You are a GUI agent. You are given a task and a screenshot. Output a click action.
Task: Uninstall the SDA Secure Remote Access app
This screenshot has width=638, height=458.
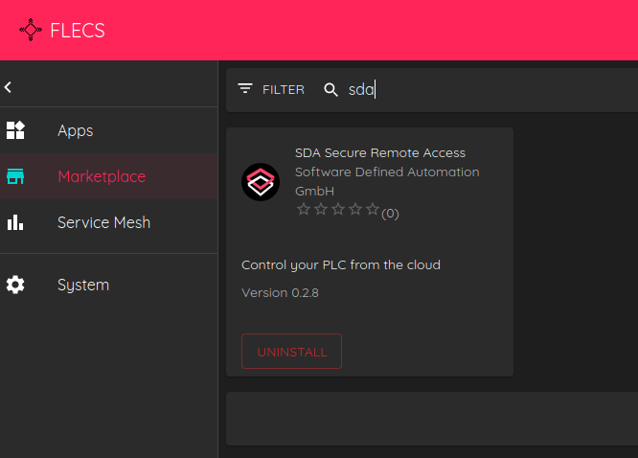click(x=291, y=352)
